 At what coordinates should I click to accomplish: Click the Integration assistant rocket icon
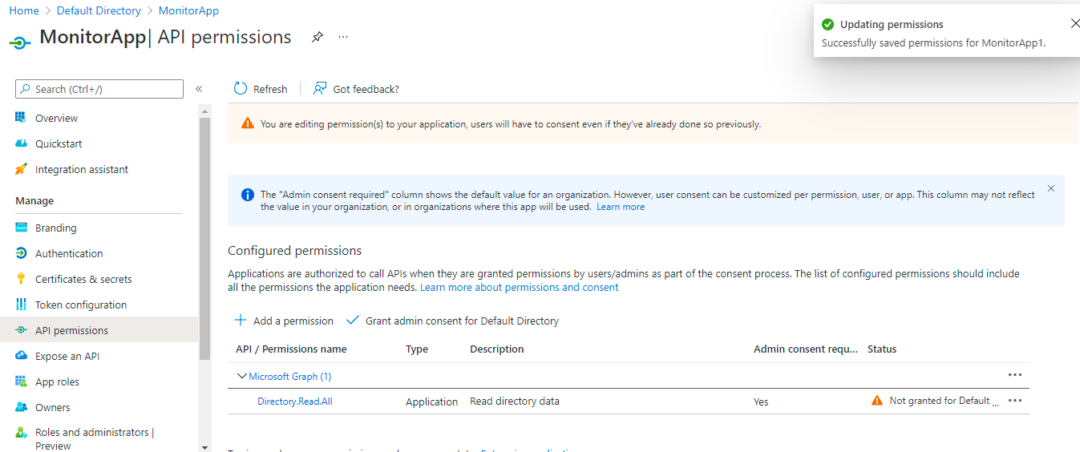21,169
